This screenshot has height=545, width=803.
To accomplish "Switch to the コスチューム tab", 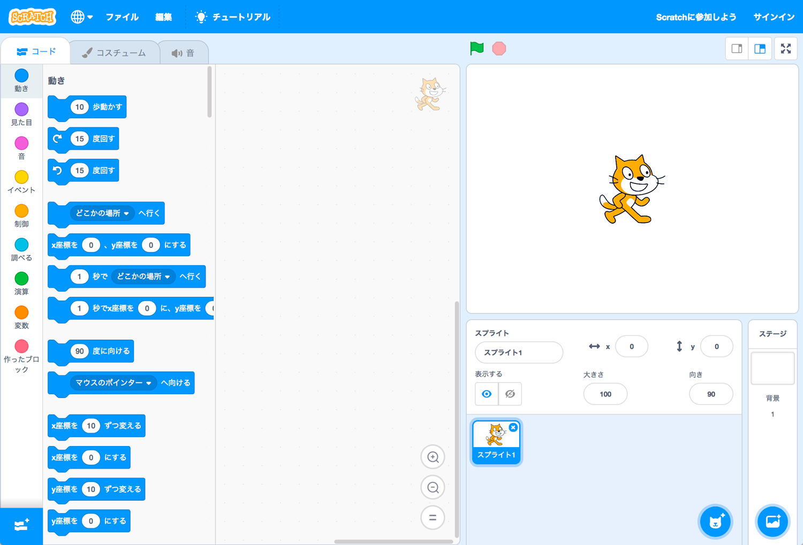I will pyautogui.click(x=114, y=52).
